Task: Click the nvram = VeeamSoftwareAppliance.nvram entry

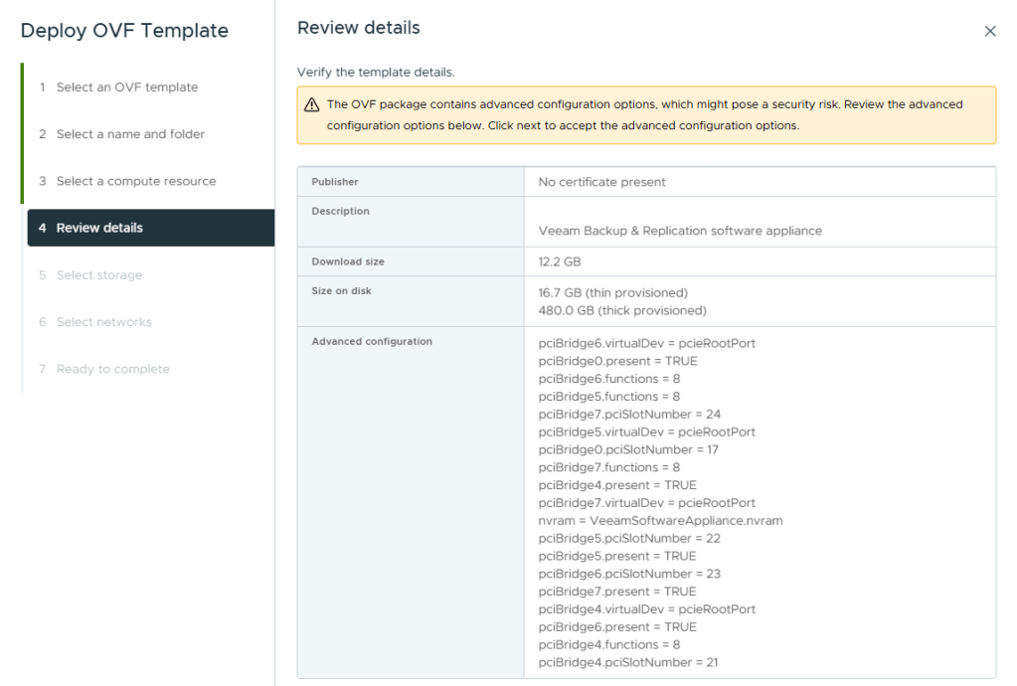Action: [660, 521]
